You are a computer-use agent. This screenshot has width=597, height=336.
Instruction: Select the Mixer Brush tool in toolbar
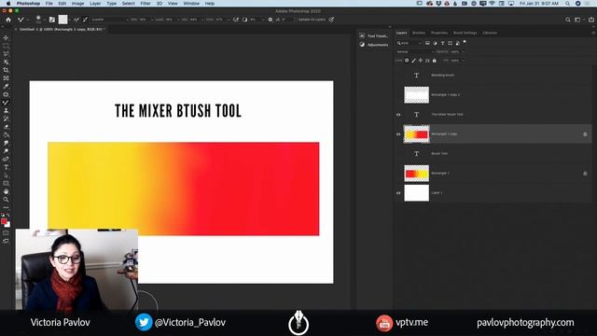(x=6, y=103)
